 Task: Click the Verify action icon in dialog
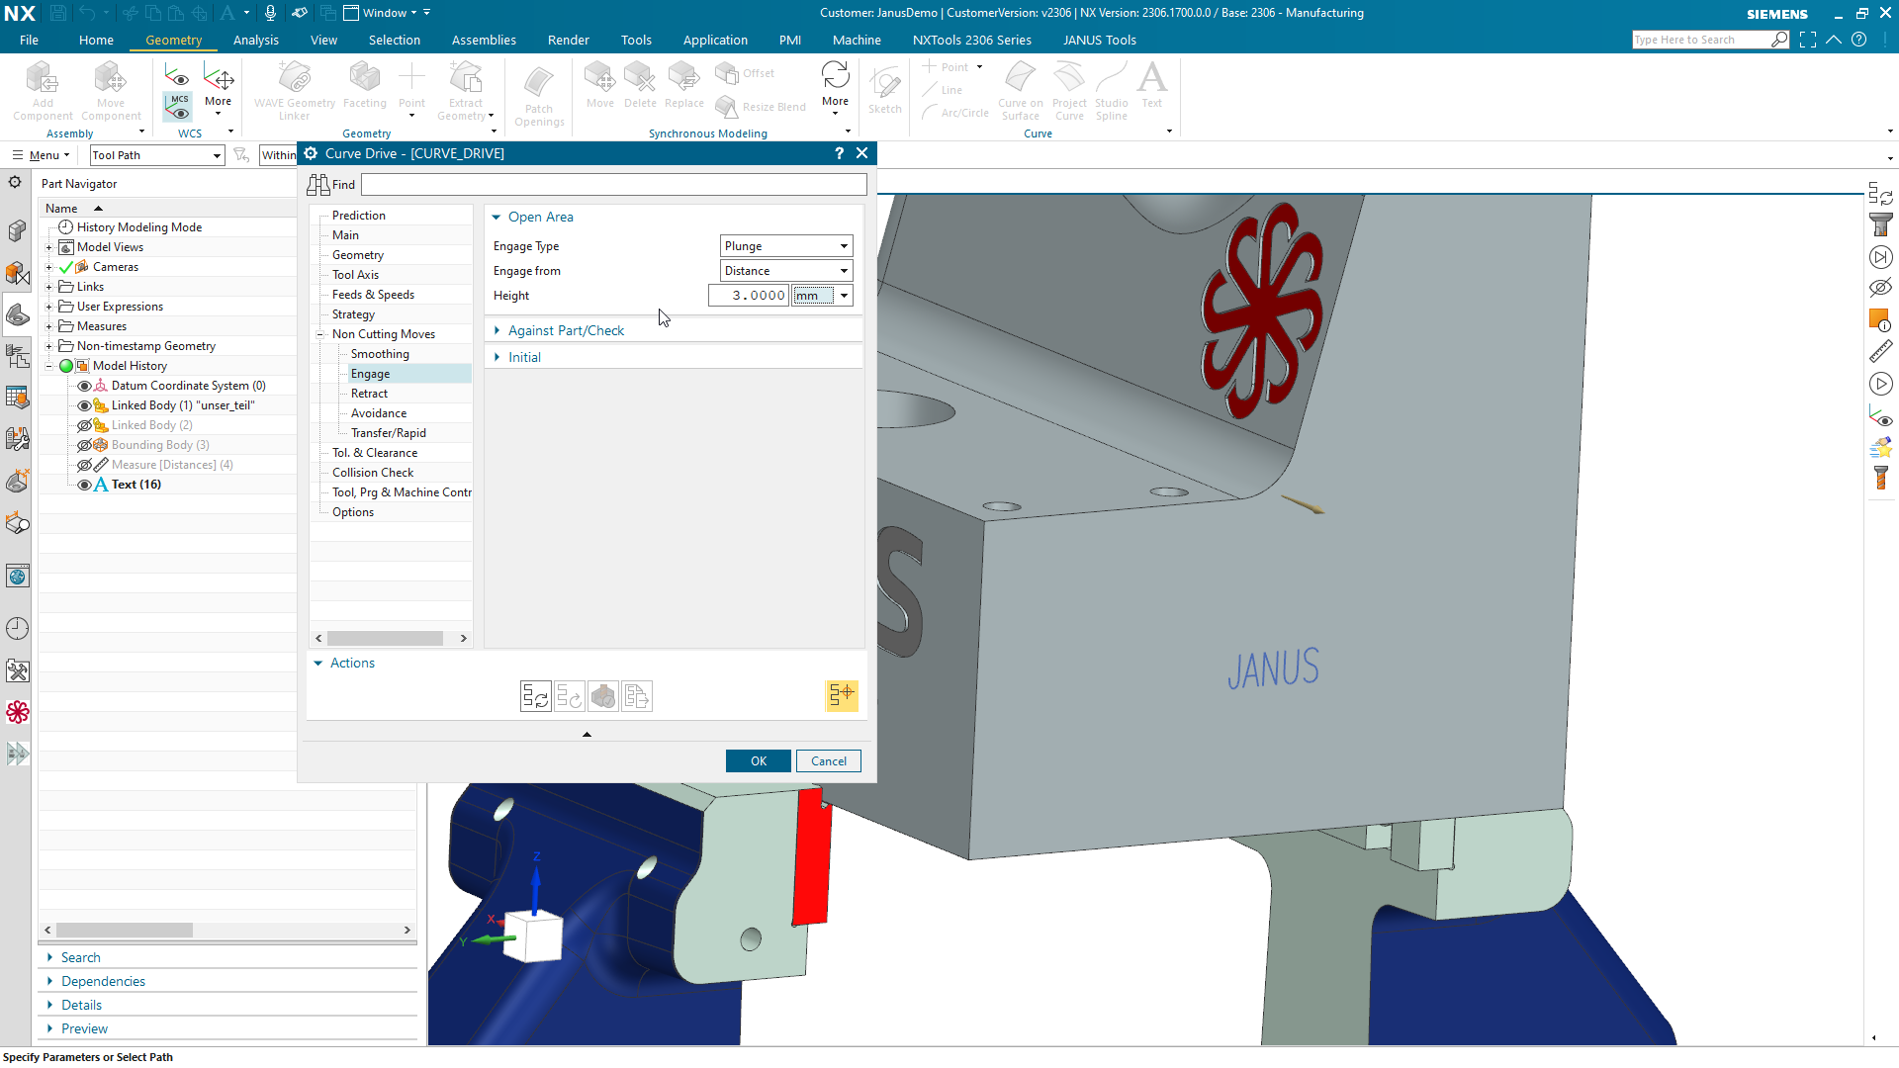(x=603, y=696)
